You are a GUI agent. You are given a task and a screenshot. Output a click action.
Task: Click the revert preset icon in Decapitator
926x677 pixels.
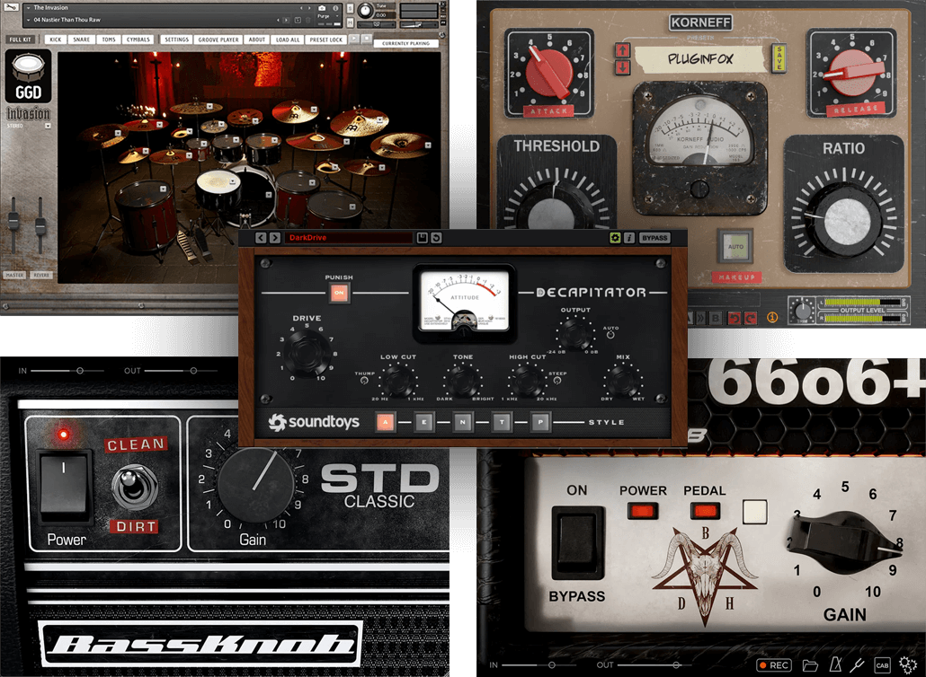point(436,238)
